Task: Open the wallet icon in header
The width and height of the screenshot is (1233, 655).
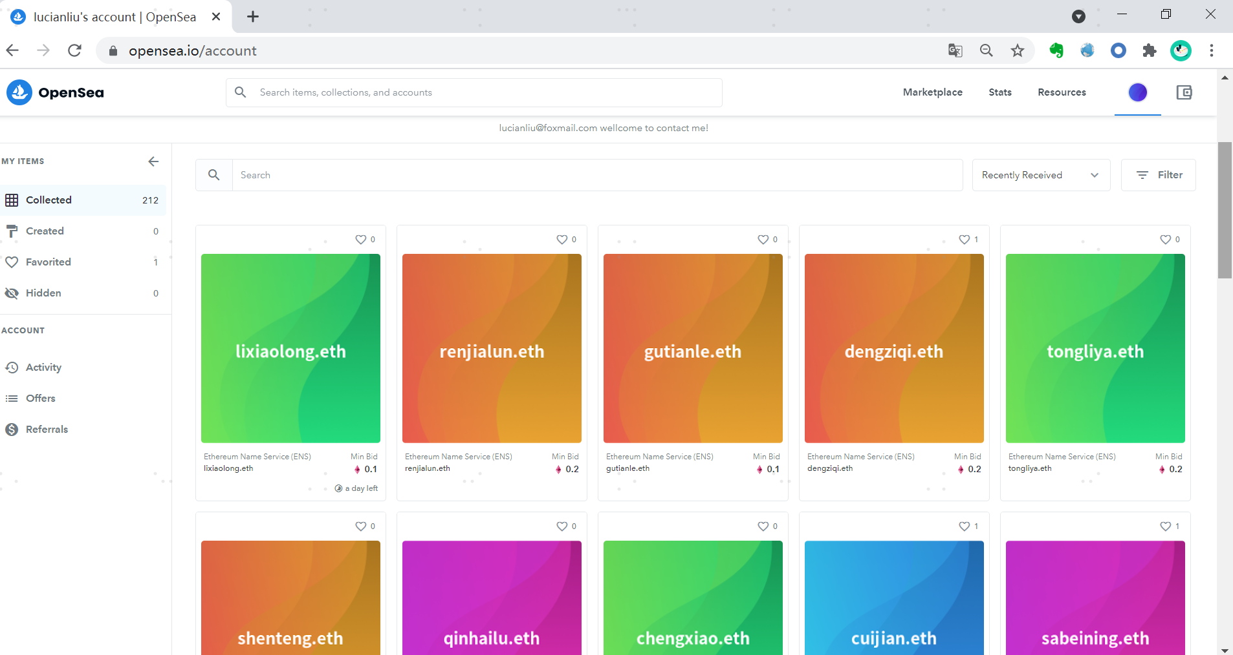Action: pos(1184,92)
